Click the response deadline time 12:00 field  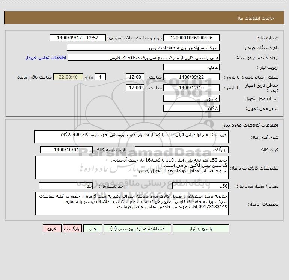click(135, 77)
